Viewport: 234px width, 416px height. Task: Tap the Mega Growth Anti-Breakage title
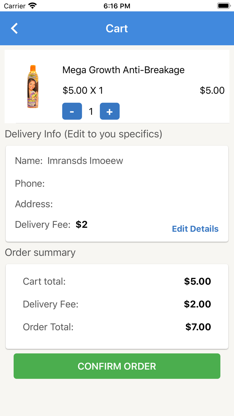(x=123, y=70)
